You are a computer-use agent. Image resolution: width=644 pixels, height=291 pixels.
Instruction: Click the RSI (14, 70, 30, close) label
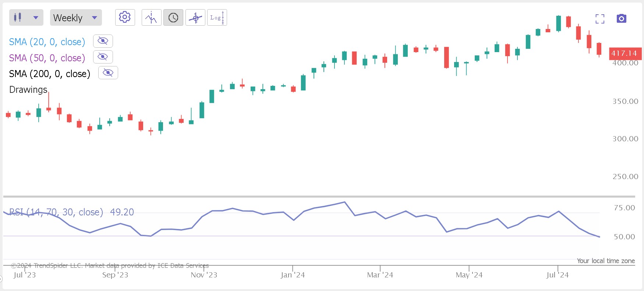click(x=56, y=212)
